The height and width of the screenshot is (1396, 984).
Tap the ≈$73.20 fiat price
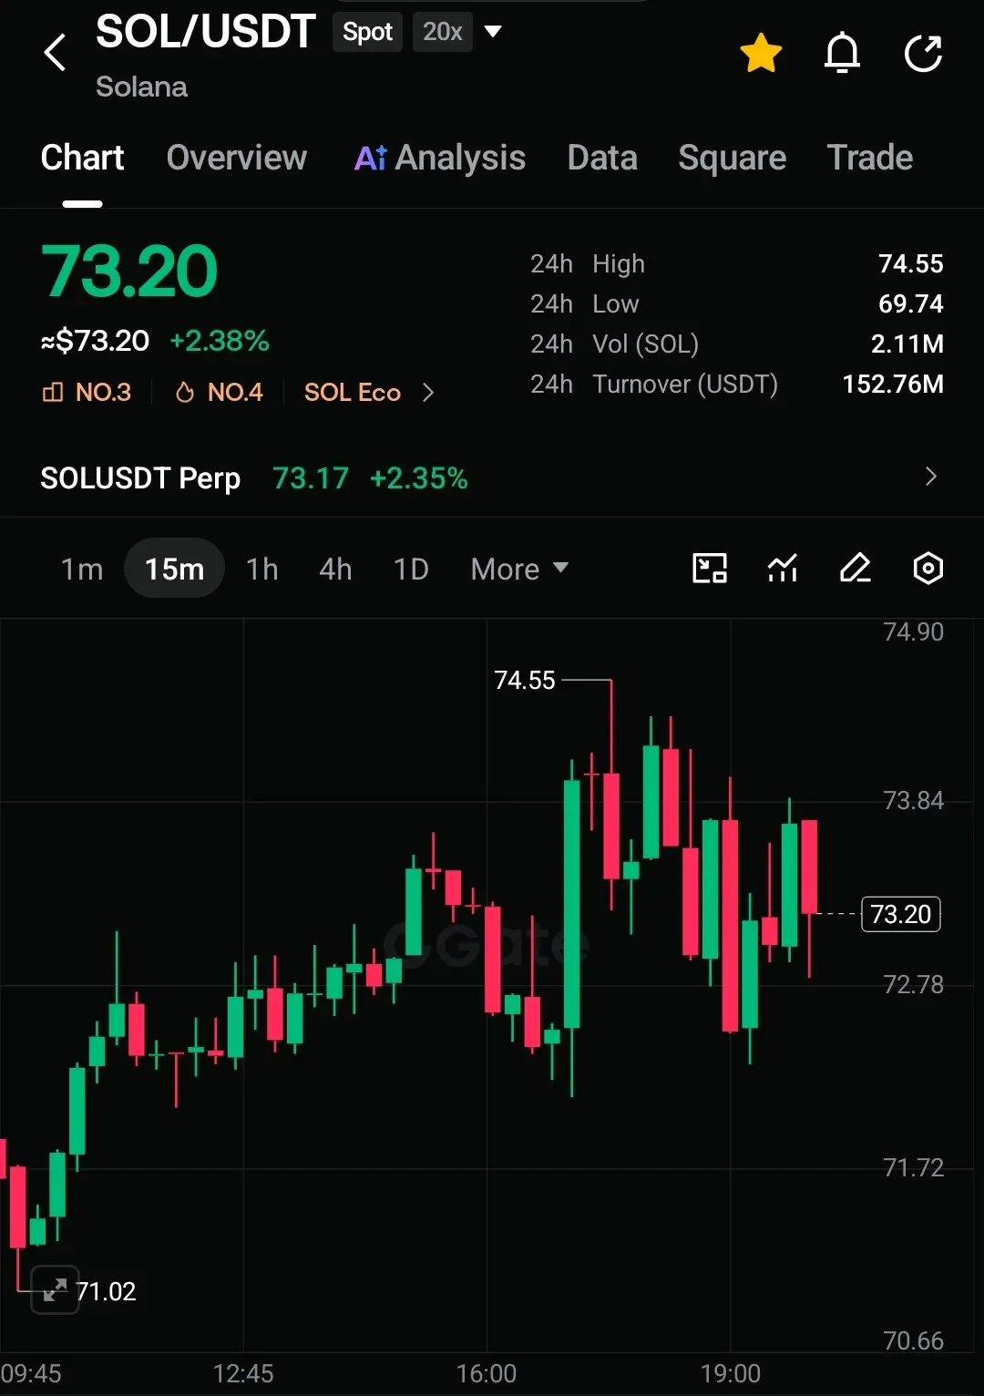pyautogui.click(x=95, y=341)
